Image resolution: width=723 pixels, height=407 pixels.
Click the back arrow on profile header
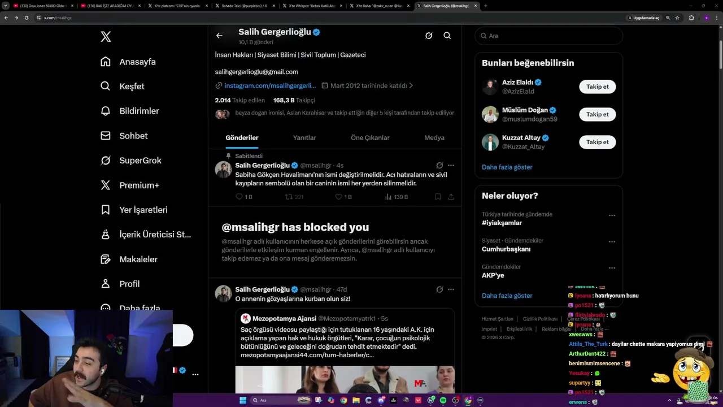pyautogui.click(x=219, y=36)
